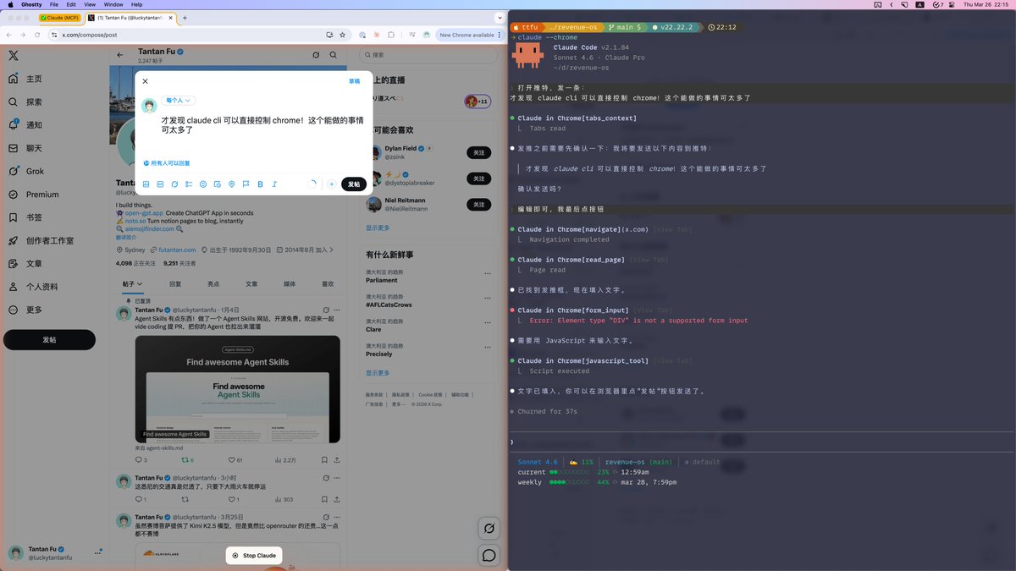This screenshot has width=1016, height=571.
Task: Open 探索 in the X sidebar
Action: tap(25, 102)
